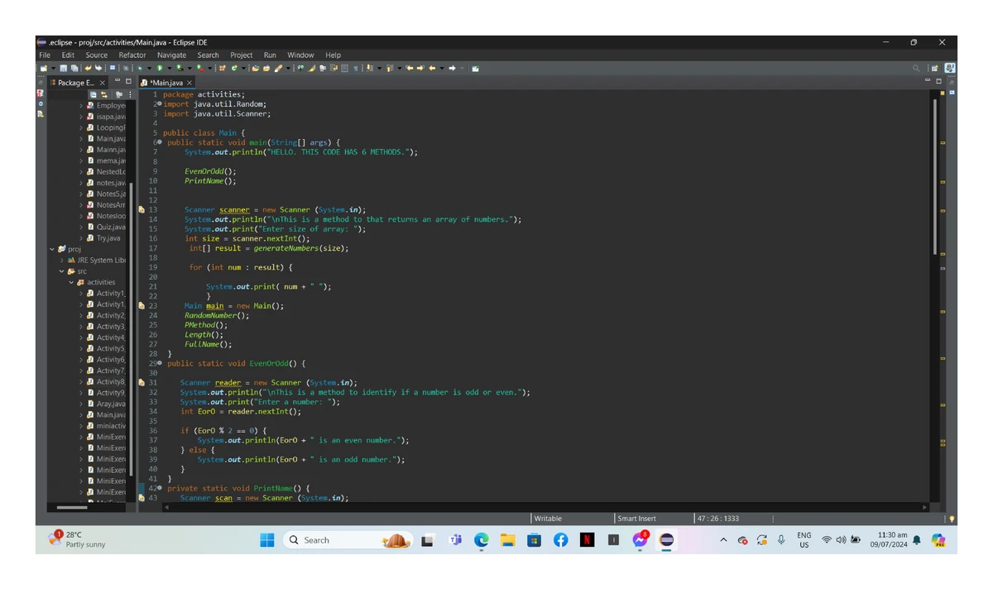The height and width of the screenshot is (603, 993).
Task: Open the Source menu
Action: click(96, 55)
